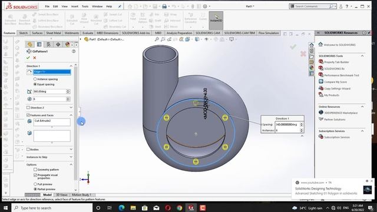Enable the Geometry pattern checkbox
377x212 pixels.
(x=35, y=170)
